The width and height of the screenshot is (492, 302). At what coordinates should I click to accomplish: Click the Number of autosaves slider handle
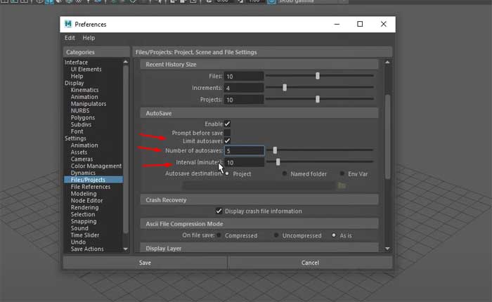coord(275,150)
